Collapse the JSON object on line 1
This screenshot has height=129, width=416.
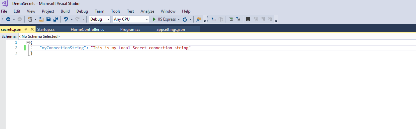[x=28, y=43]
